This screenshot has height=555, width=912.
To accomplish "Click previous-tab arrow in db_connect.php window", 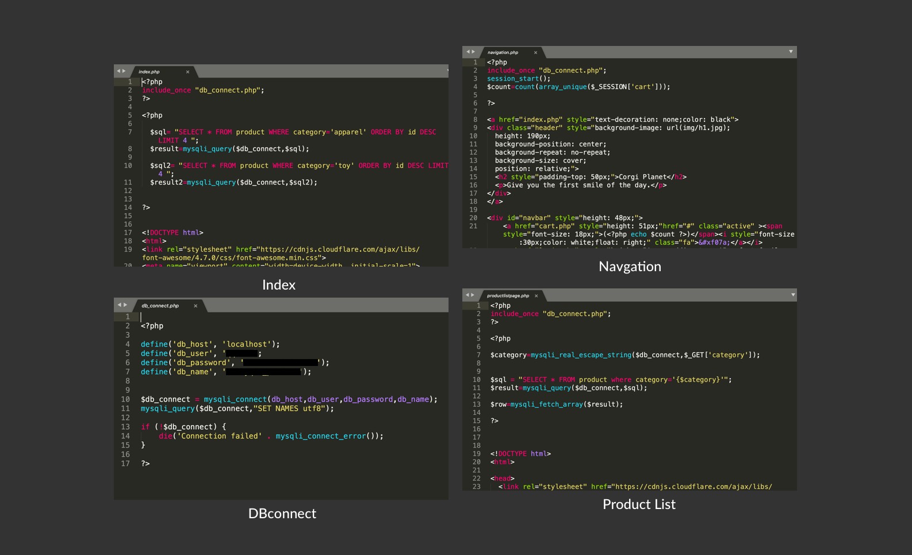I will coord(119,305).
